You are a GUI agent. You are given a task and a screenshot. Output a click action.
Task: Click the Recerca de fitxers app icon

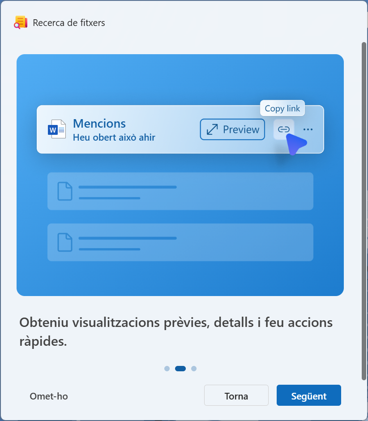(21, 22)
